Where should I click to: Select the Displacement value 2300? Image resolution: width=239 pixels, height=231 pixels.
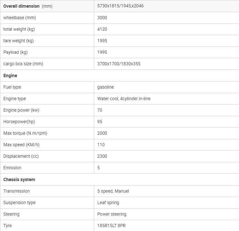click(102, 156)
